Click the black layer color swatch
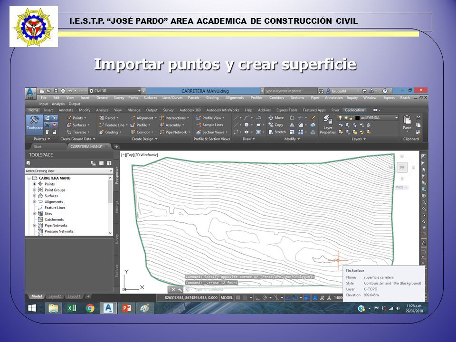Screen dimensions: 456x342 point(357,118)
